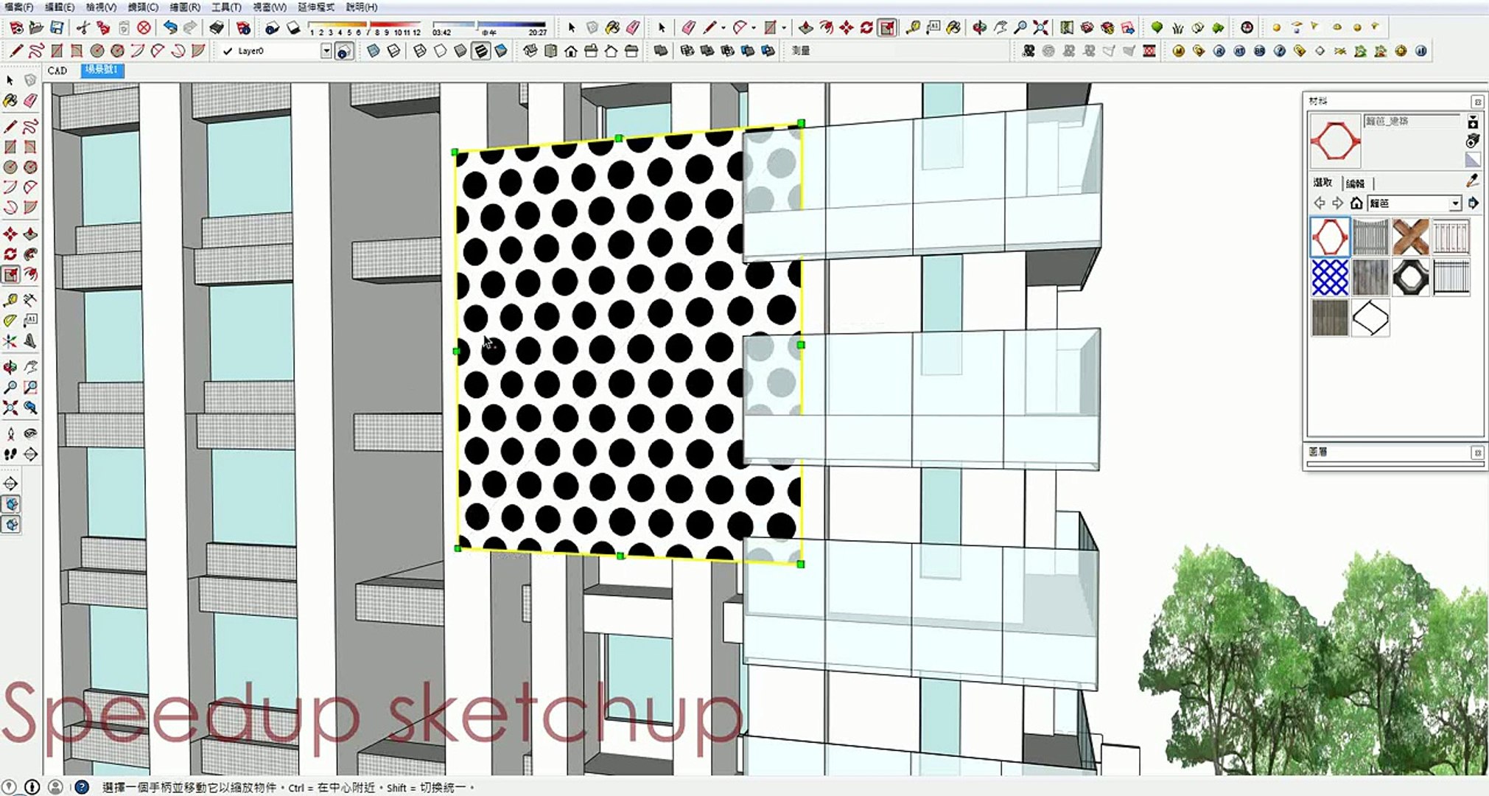The height and width of the screenshot is (796, 1489).
Task: Select the Orbit tool in left toolbar
Action: (x=10, y=367)
